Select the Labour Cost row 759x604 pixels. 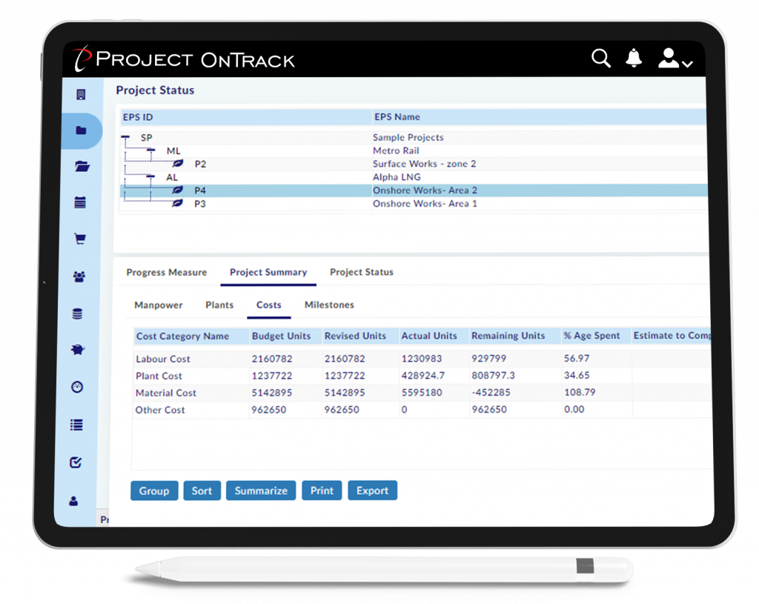coord(422,359)
